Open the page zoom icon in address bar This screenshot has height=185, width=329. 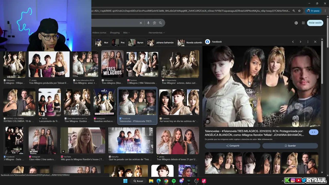point(294,11)
